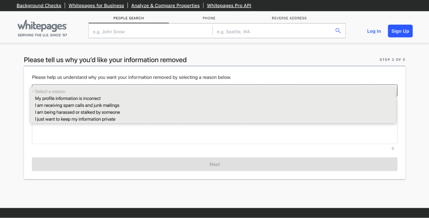Open the Phone search tab
The width and height of the screenshot is (429, 218).
coord(209,18)
